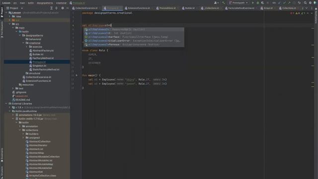
Task: Click the run gutter icon beside main()
Action: 77,75
